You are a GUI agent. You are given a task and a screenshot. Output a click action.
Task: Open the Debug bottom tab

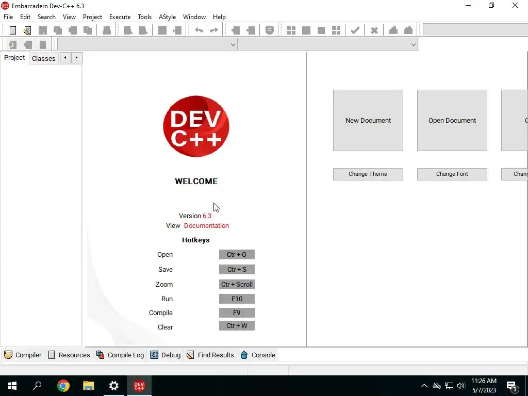click(x=166, y=355)
